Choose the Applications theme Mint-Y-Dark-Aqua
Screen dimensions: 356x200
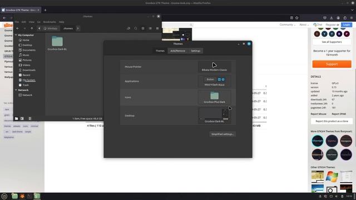coord(214,81)
